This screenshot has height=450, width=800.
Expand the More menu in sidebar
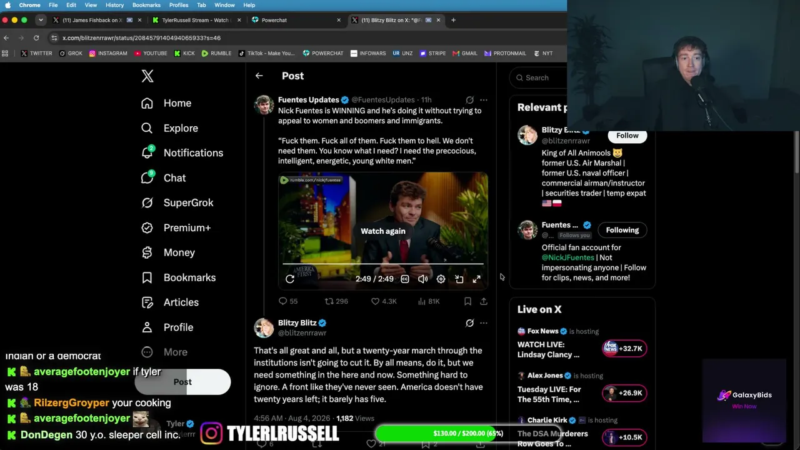point(164,352)
